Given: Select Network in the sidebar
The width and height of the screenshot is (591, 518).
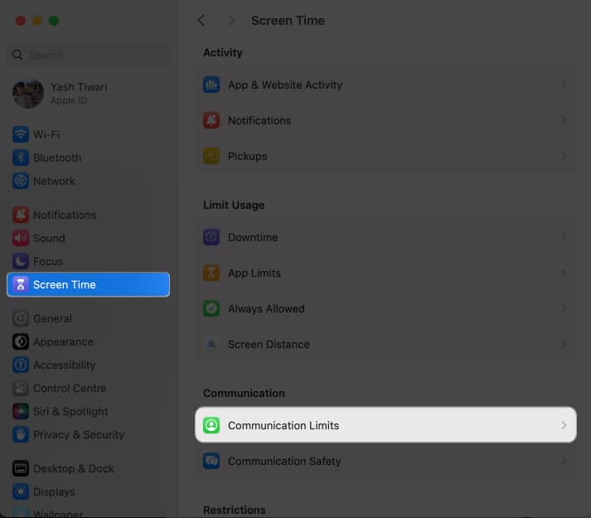Looking at the screenshot, I should click(88, 181).
